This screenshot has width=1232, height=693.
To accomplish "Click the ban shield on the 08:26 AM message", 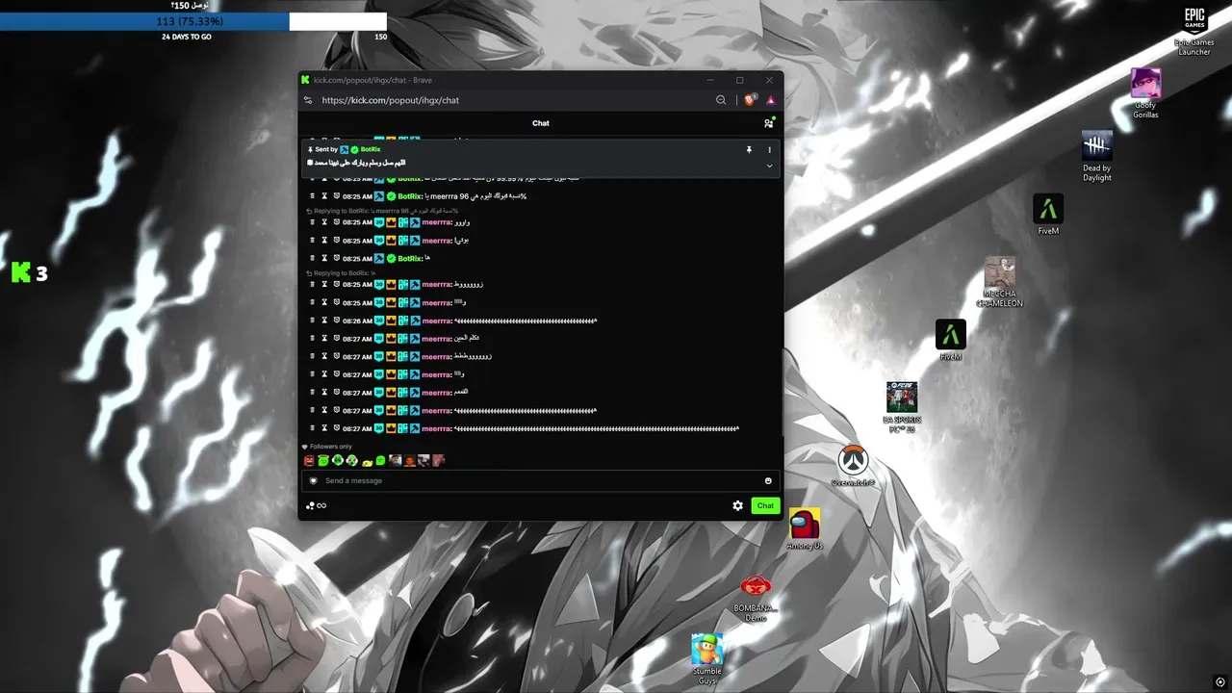I will pos(337,321).
